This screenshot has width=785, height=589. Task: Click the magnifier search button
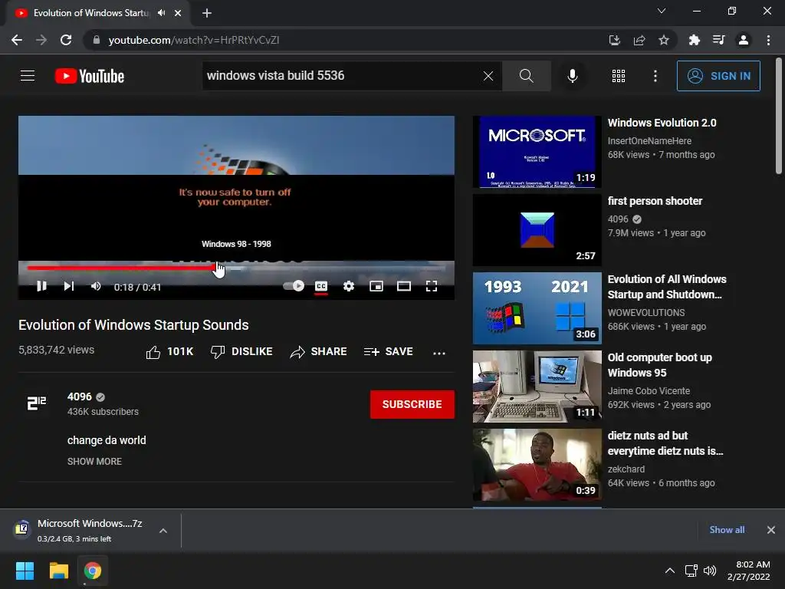coord(526,76)
